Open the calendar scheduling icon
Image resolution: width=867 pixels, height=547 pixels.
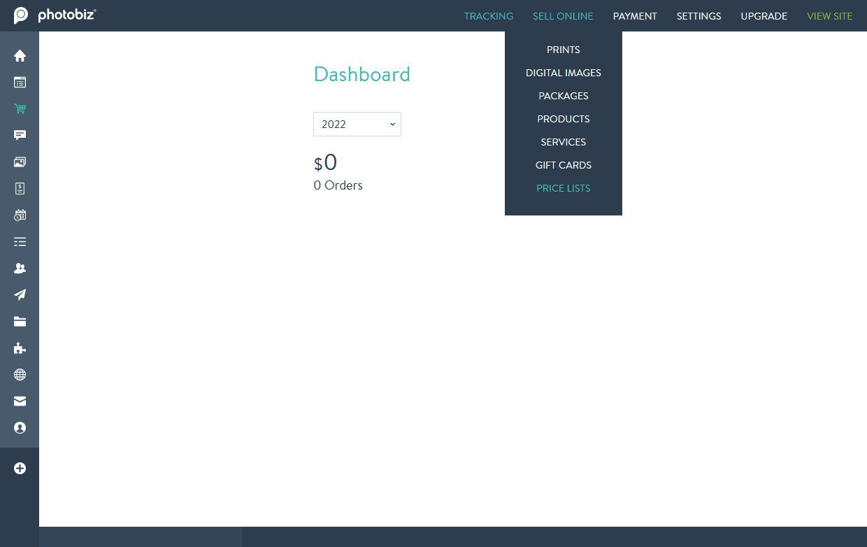pyautogui.click(x=20, y=215)
